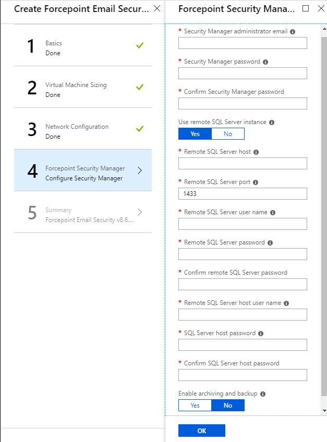This screenshot has width=327, height=442.
Task: Focus Confirm SQL Server host password field
Action: [243, 375]
